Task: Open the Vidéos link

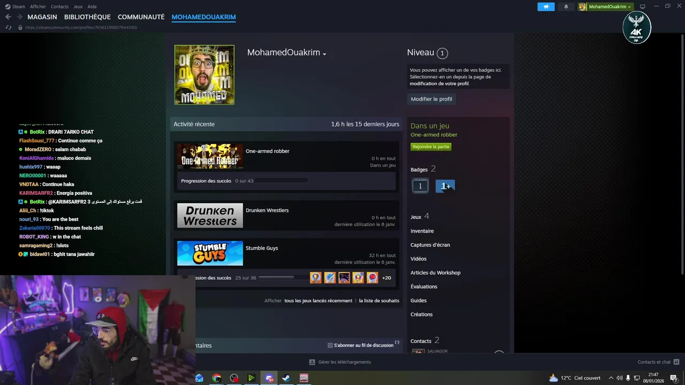Action: pyautogui.click(x=418, y=259)
